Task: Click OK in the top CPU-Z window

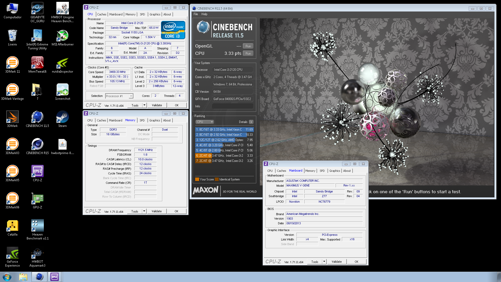Action: (x=177, y=105)
